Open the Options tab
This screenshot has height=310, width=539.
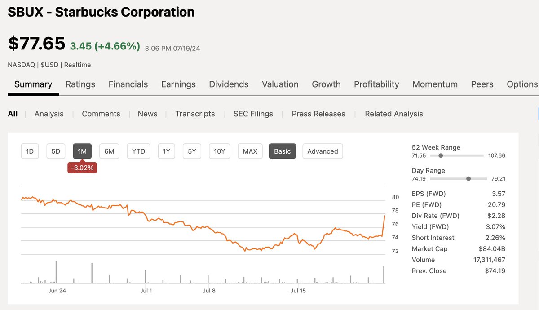(522, 84)
